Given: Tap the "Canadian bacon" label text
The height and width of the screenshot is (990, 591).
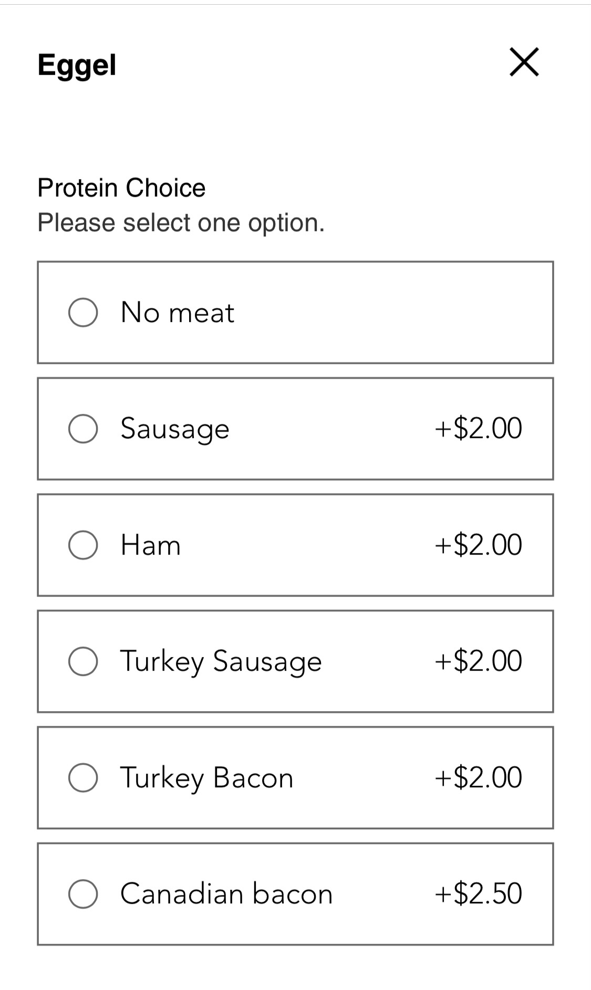Looking at the screenshot, I should point(226,894).
